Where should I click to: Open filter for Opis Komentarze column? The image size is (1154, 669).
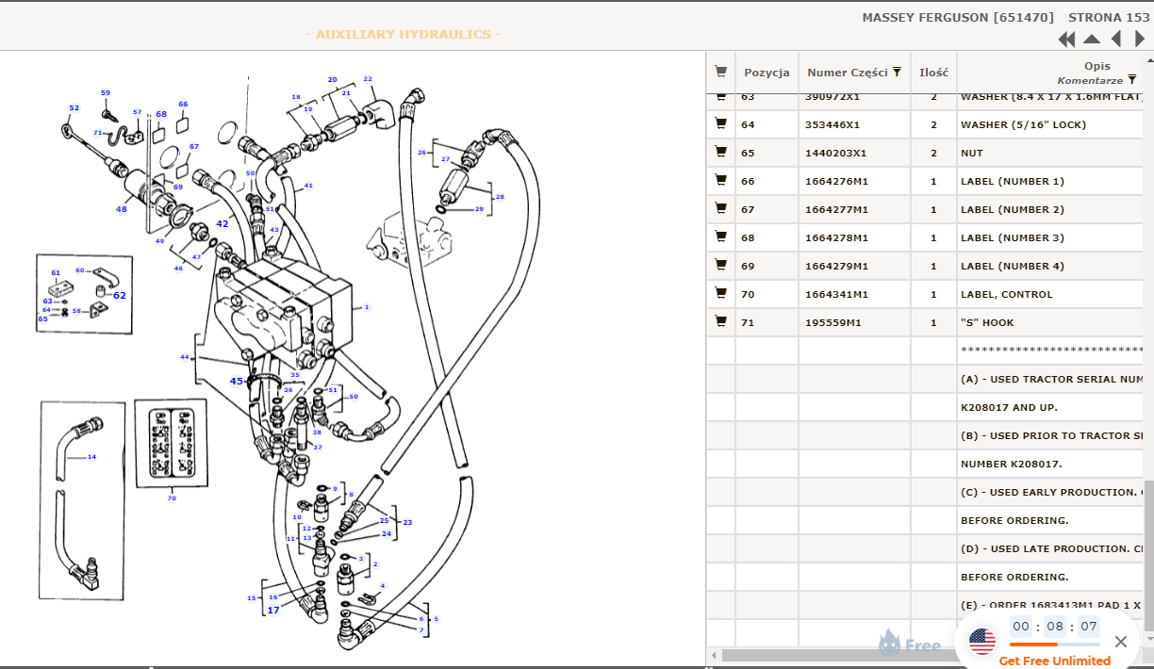coord(1132,80)
